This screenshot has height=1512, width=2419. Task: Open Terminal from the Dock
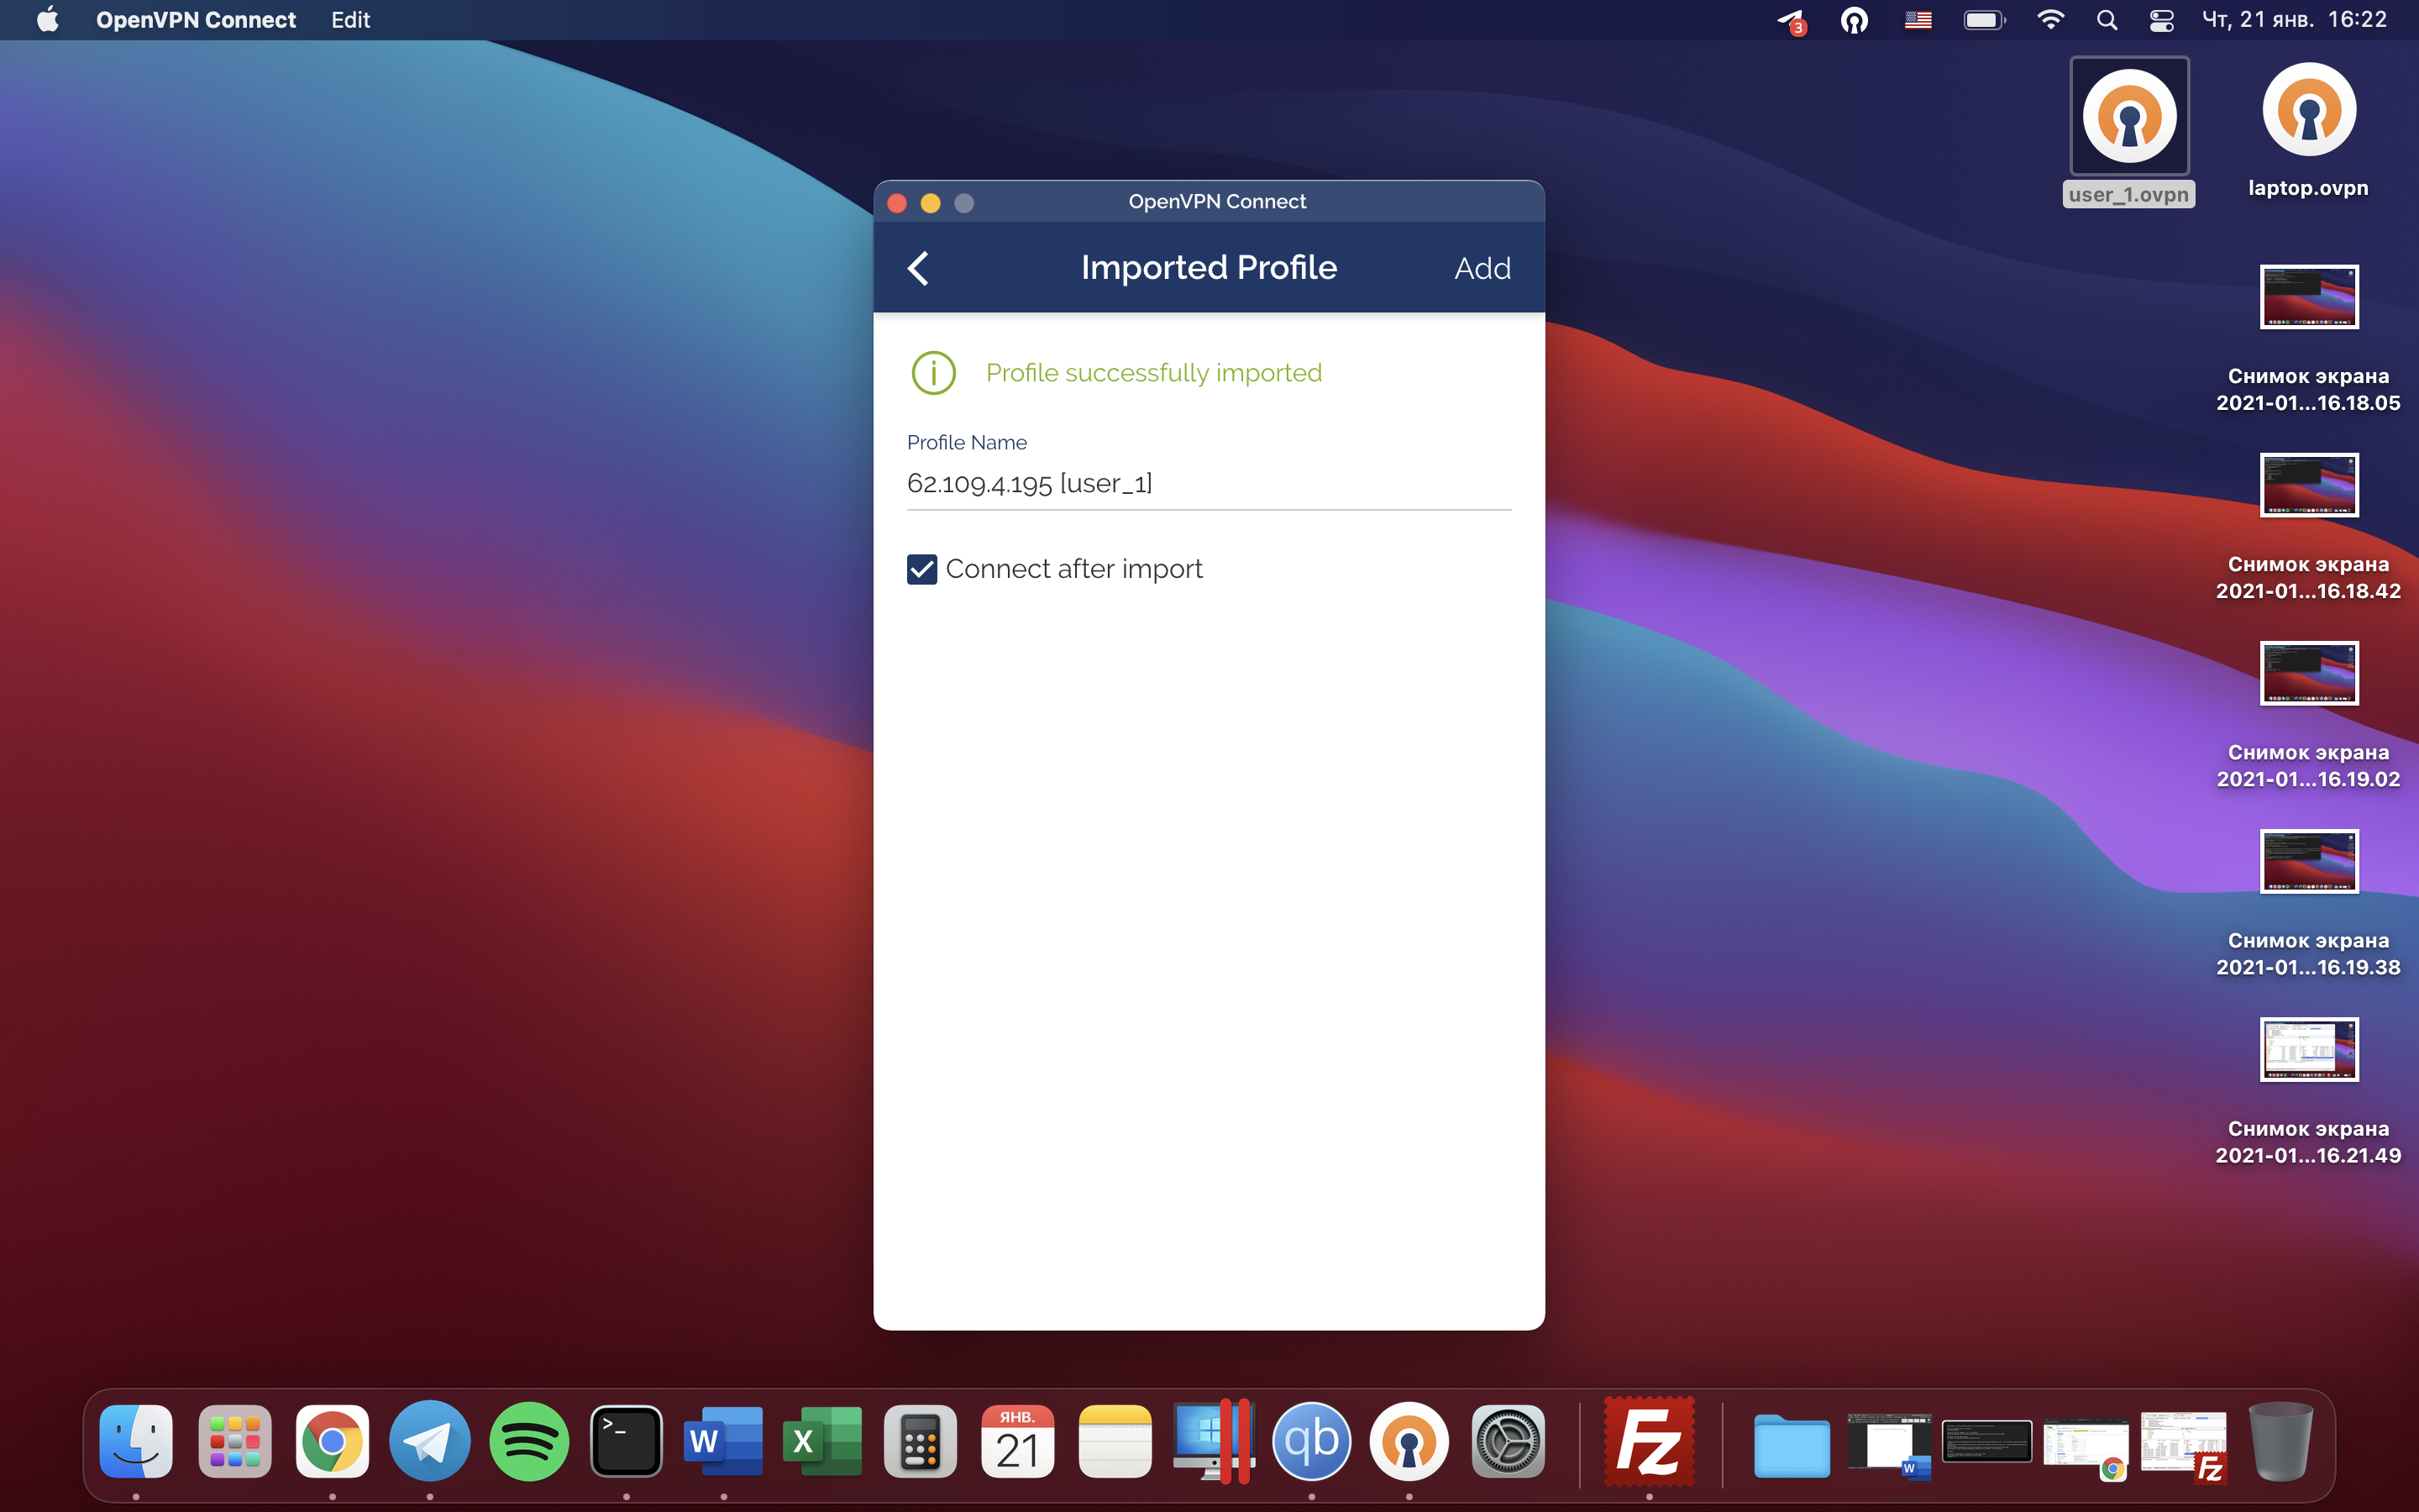pyautogui.click(x=626, y=1441)
